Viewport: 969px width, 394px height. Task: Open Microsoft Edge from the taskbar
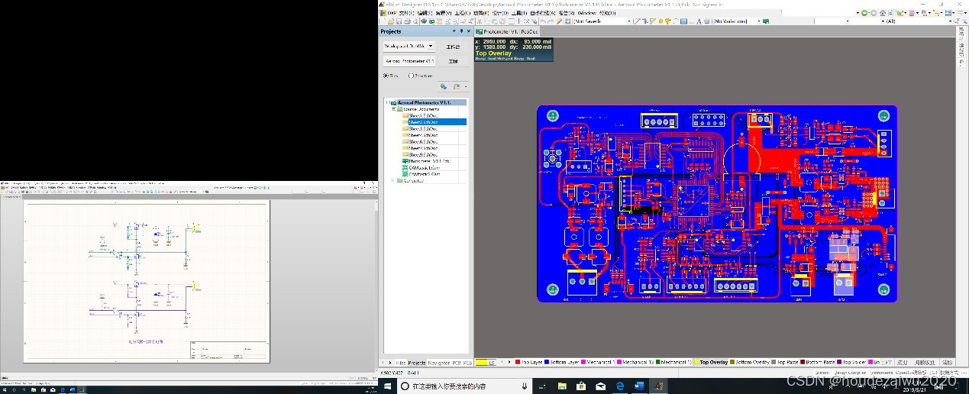tap(619, 386)
